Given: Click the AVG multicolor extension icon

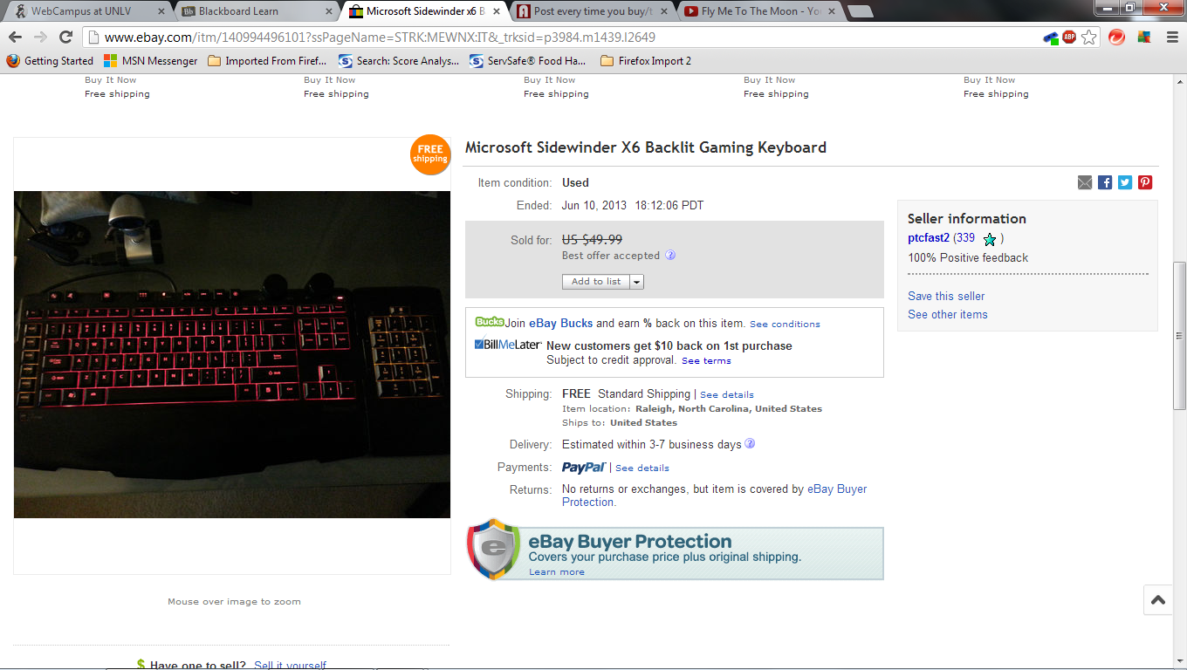Looking at the screenshot, I should (x=1144, y=37).
